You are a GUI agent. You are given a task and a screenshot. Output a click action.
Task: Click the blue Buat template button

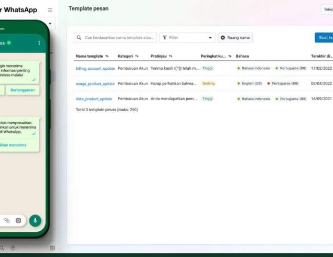[324, 38]
